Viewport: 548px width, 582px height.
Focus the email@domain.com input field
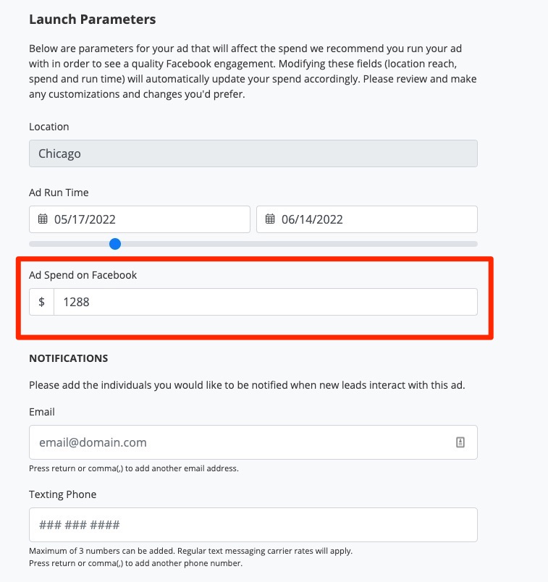click(x=239, y=442)
